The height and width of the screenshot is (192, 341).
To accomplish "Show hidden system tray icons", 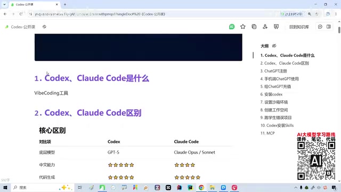I will click(296, 187).
